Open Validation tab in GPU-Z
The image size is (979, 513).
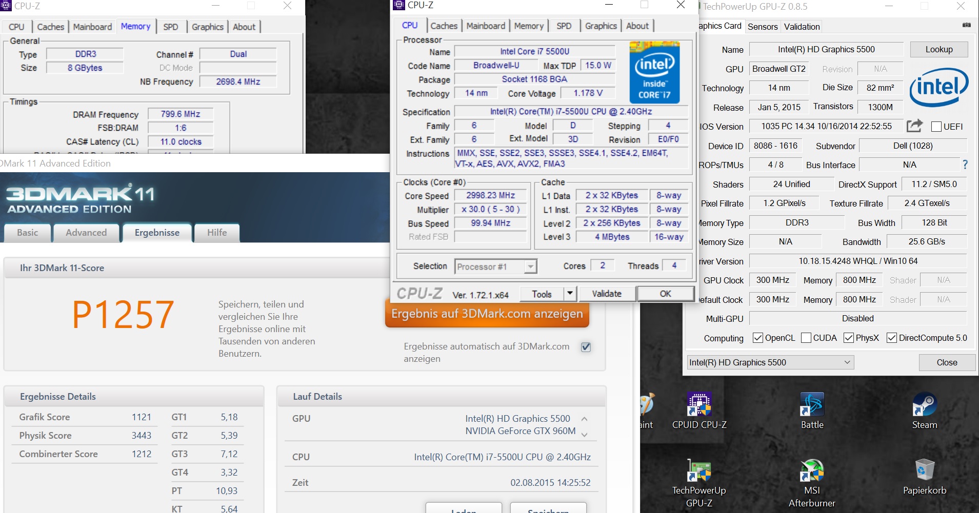pos(802,27)
